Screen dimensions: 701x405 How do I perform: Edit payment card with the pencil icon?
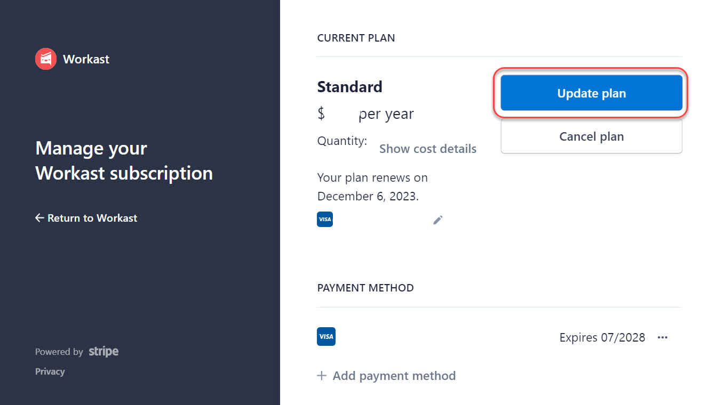pyautogui.click(x=438, y=220)
